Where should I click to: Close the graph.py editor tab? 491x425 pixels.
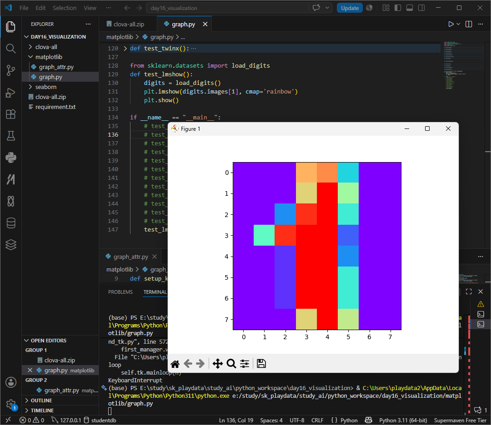pyautogui.click(x=205, y=24)
